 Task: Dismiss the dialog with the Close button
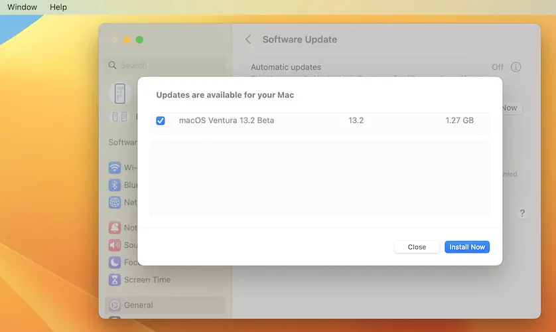(417, 247)
